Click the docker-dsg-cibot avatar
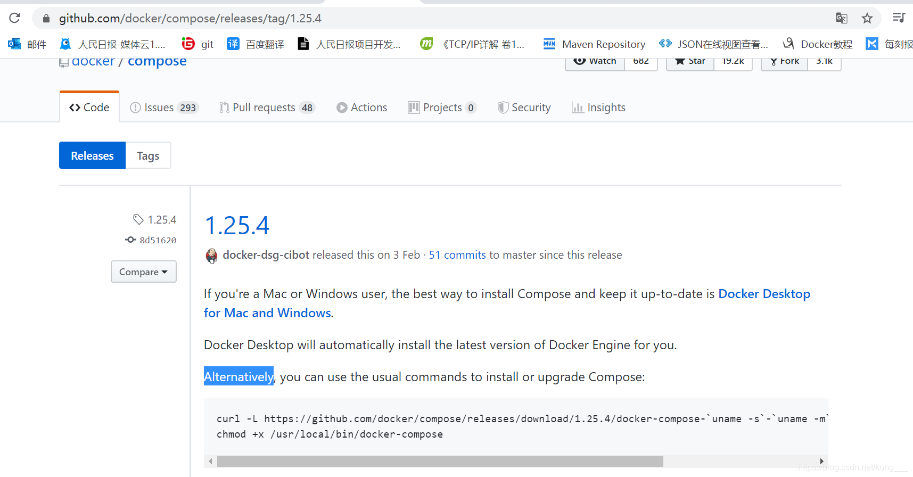The image size is (913, 477). click(211, 256)
